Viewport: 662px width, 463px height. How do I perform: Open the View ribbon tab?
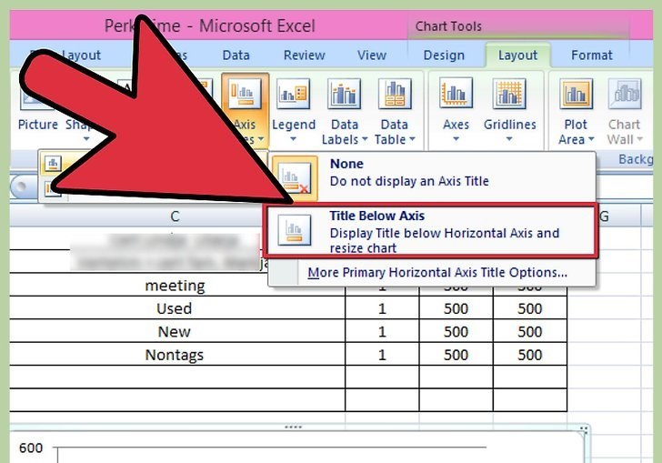tap(372, 55)
